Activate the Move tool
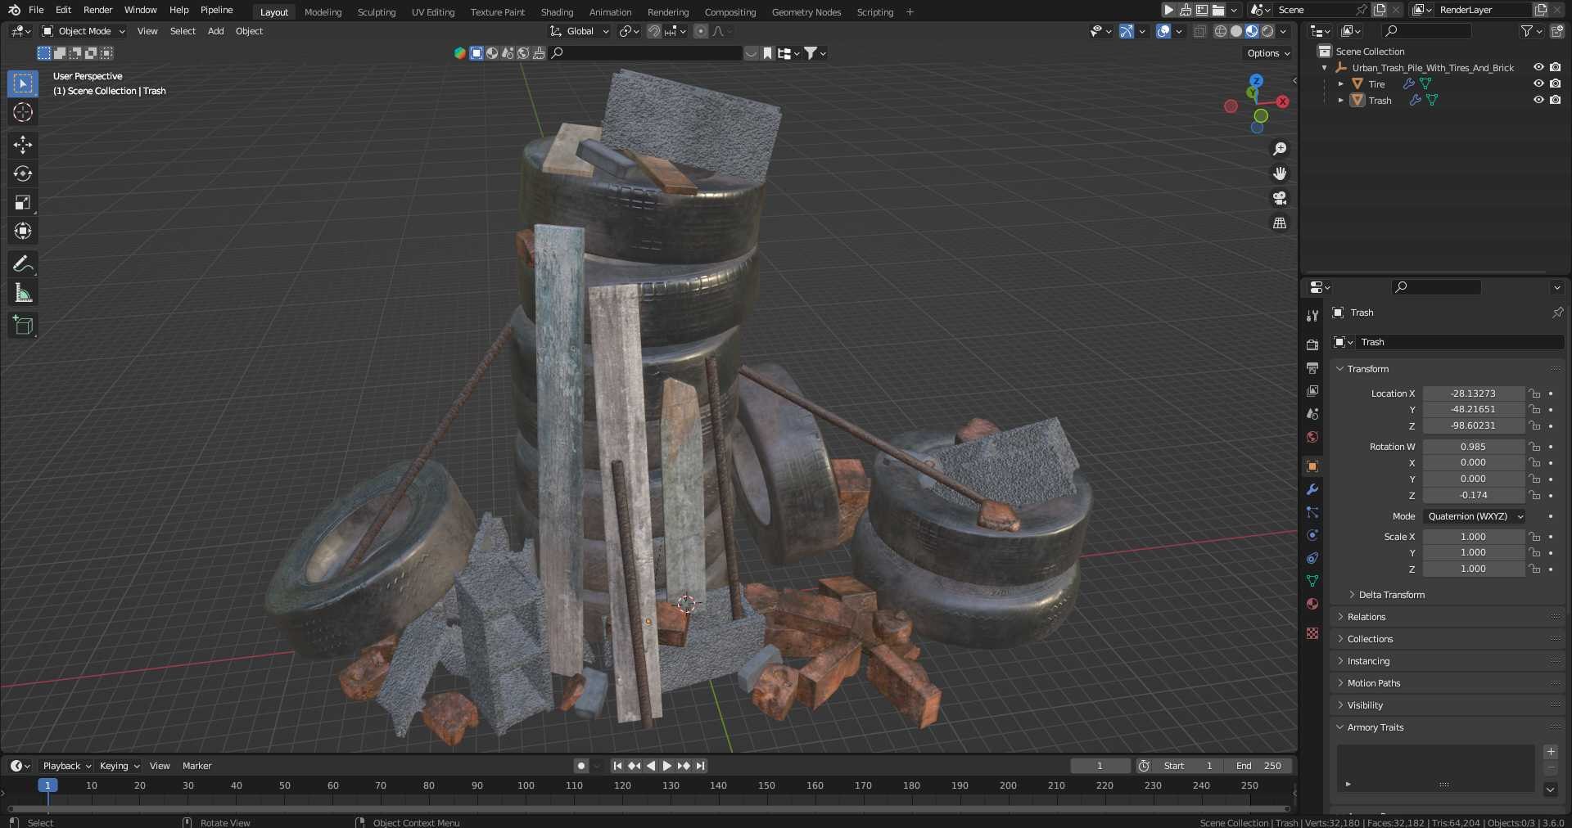The height and width of the screenshot is (828, 1572). tap(23, 145)
